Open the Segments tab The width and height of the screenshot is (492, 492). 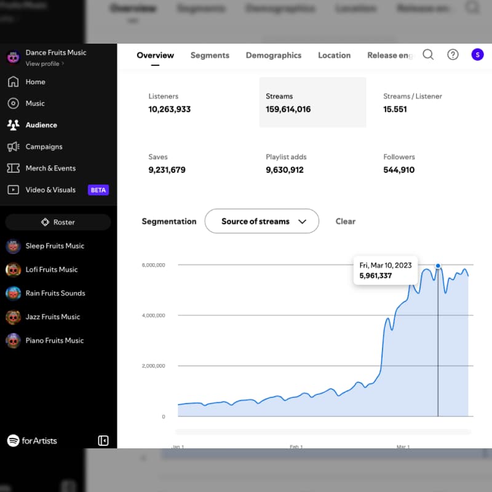click(210, 55)
